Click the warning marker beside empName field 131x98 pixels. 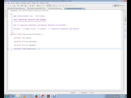tap(8, 45)
